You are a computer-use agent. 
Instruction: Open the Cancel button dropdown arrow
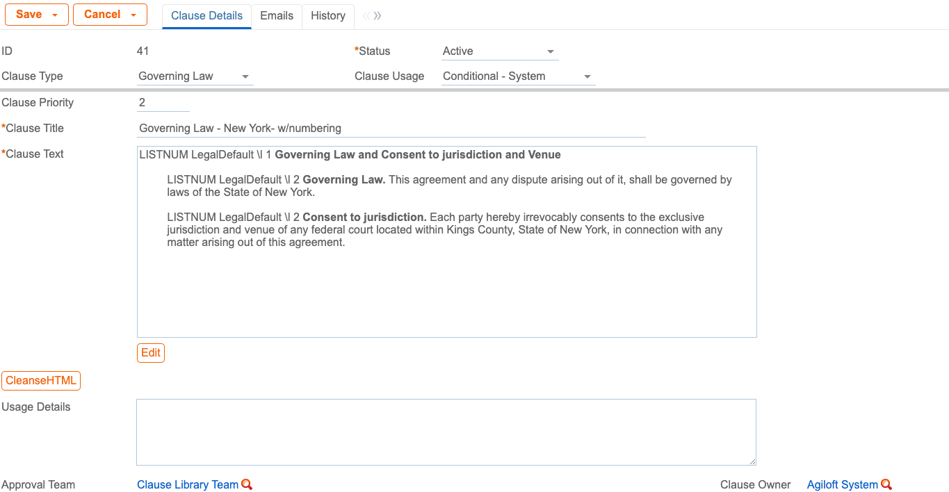[x=133, y=15]
